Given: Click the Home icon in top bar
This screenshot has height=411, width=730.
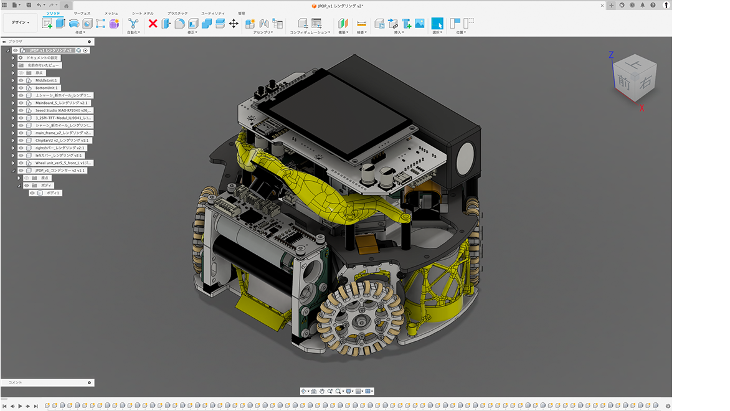Looking at the screenshot, I should pos(66,5).
